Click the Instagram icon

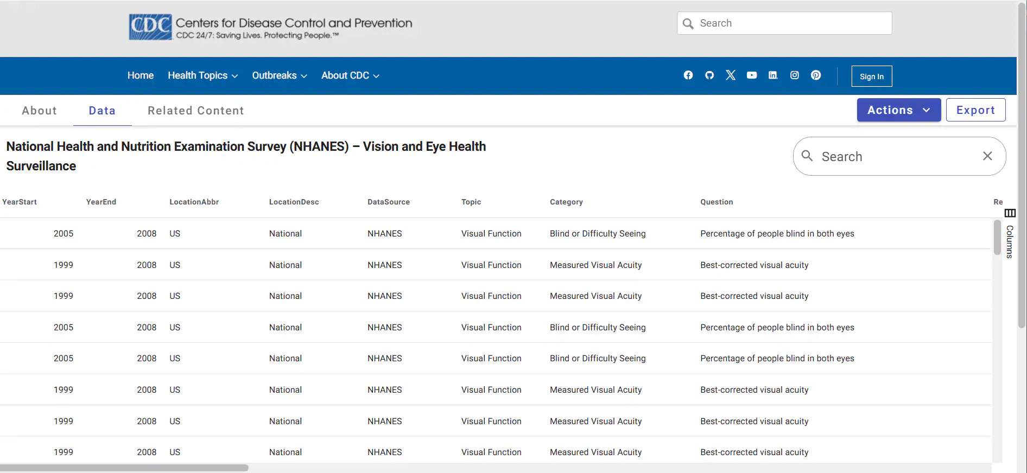point(794,75)
